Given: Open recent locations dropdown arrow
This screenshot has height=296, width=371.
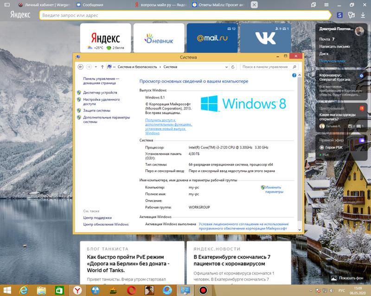Looking at the screenshot, I should pyautogui.click(x=96, y=67).
